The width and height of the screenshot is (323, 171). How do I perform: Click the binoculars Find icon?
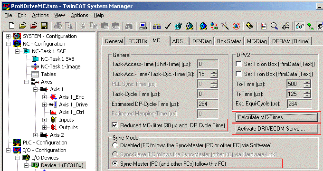[x=129, y=26]
